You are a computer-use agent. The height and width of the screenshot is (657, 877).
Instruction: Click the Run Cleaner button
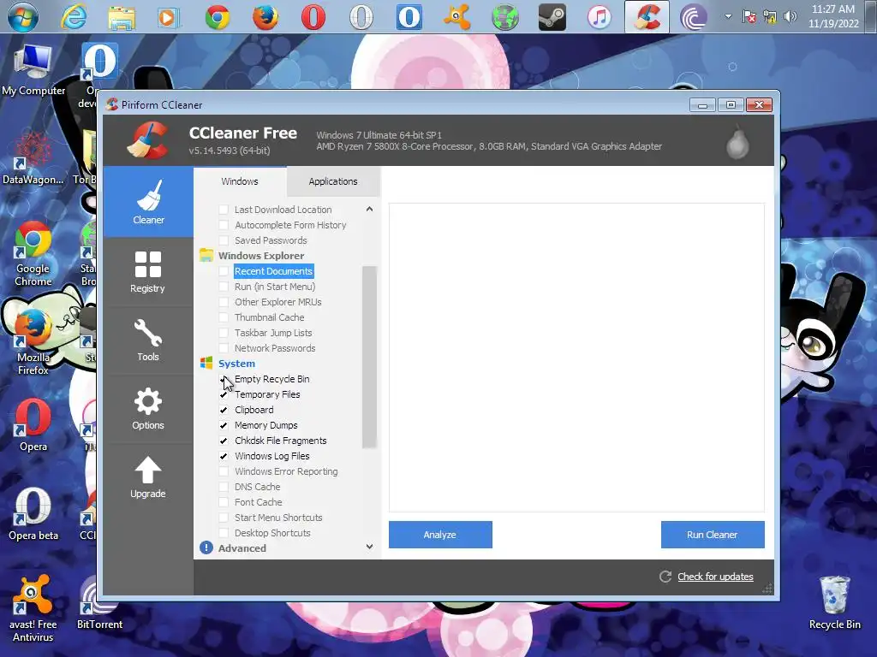(713, 535)
